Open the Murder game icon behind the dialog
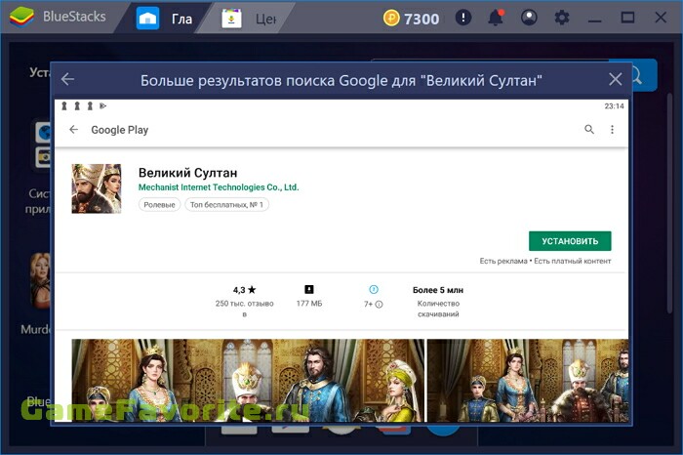The image size is (683, 455). [40, 280]
